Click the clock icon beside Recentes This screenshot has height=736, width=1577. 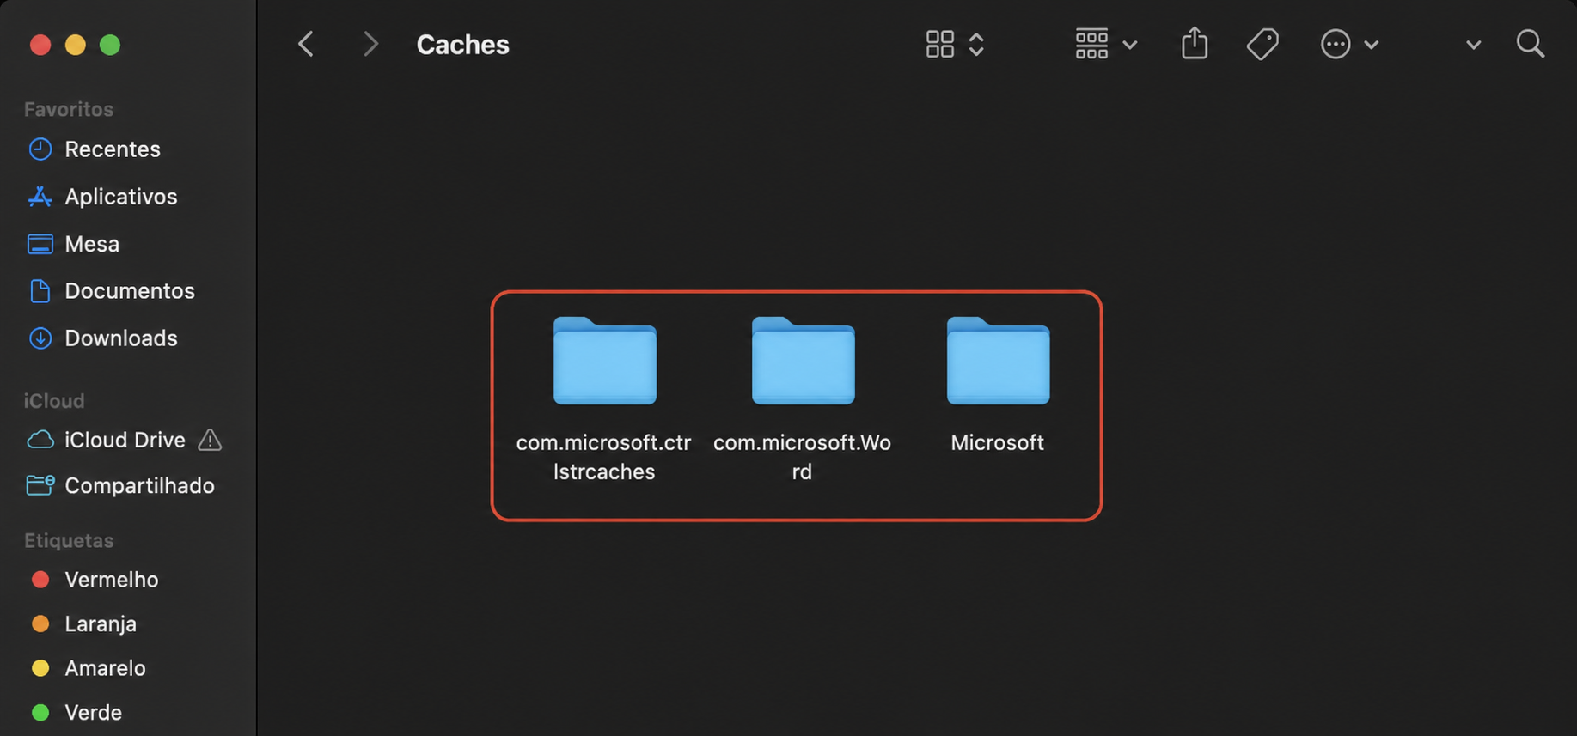click(40, 149)
